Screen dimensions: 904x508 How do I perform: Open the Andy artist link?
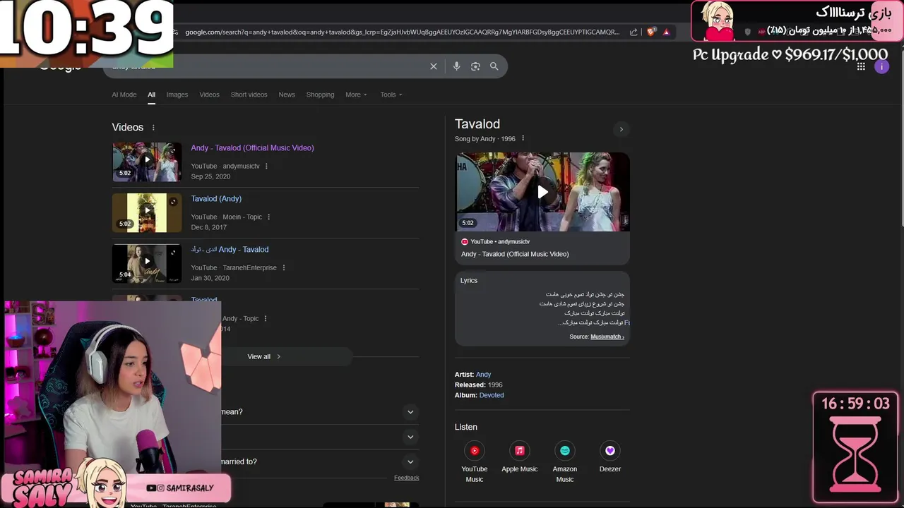(483, 375)
